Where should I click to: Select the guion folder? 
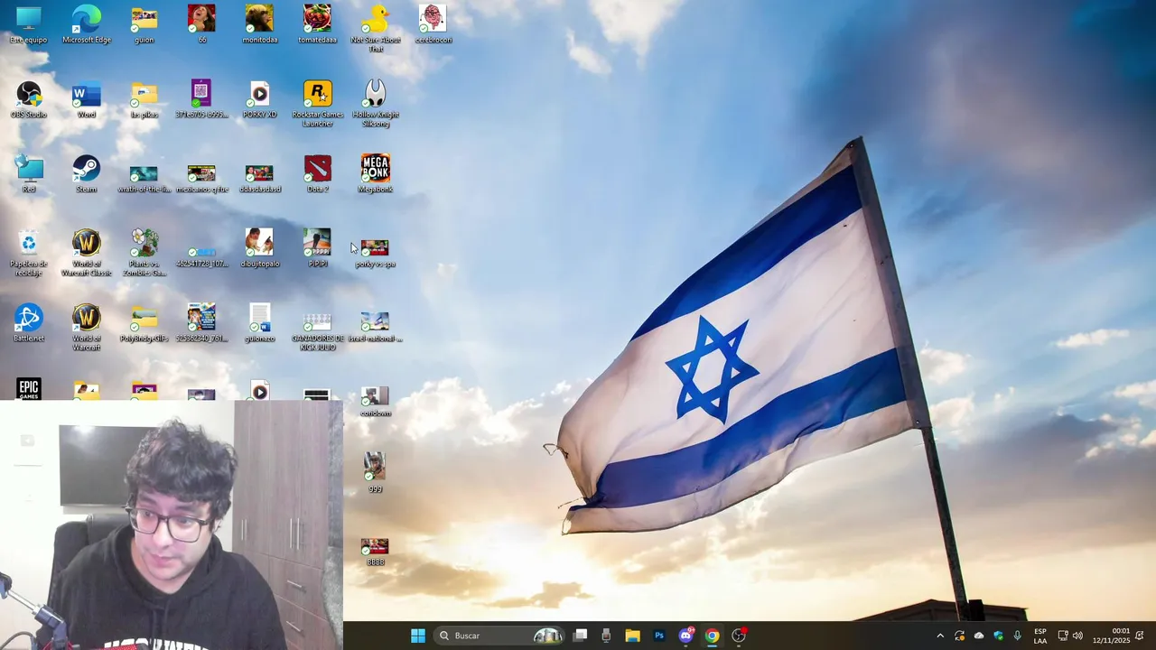pos(144,24)
